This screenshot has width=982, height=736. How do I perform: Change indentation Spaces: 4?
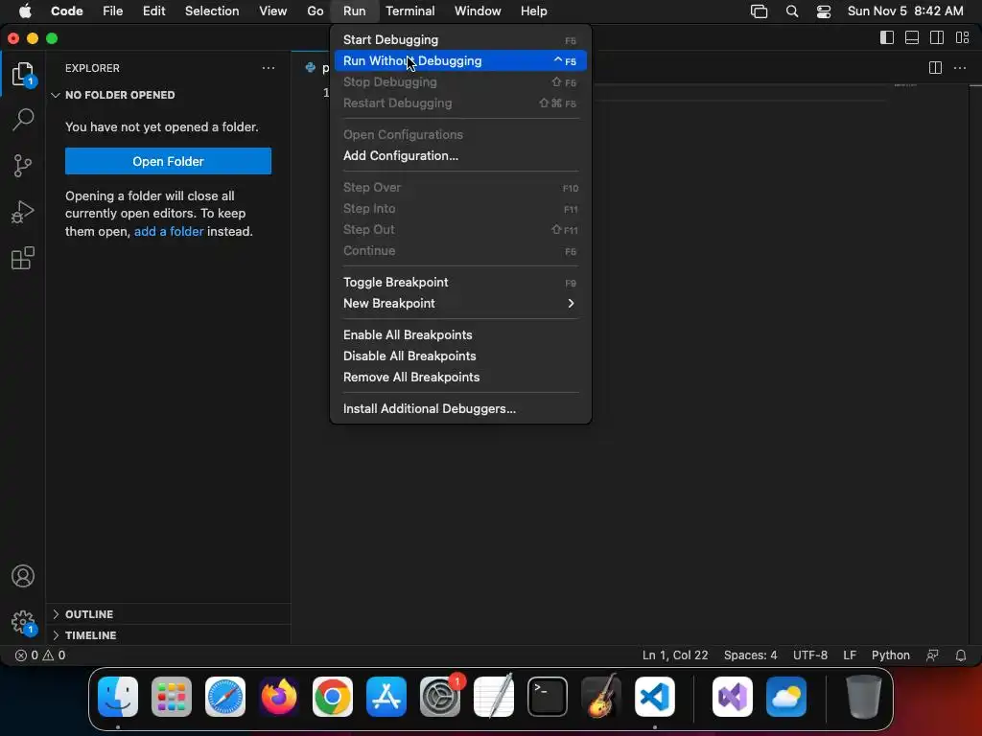click(750, 655)
